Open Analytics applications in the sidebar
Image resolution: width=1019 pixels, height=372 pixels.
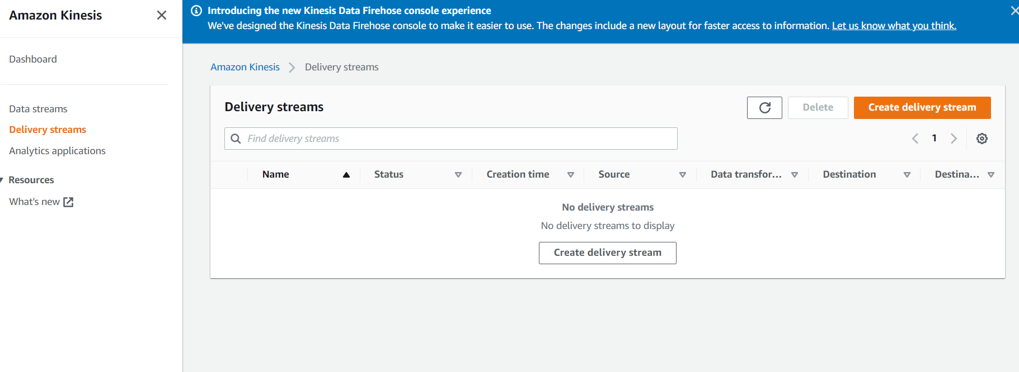click(57, 151)
